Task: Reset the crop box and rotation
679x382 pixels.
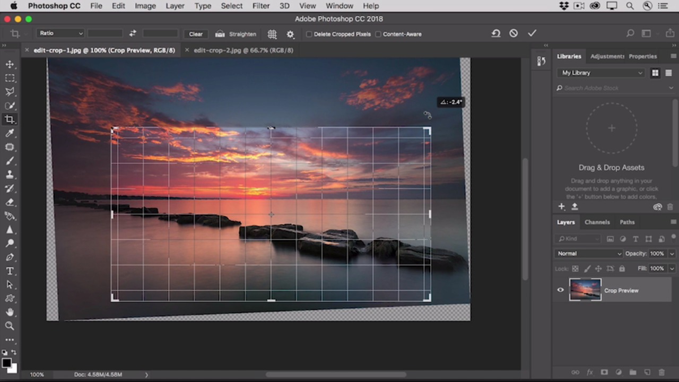Action: 495,33
